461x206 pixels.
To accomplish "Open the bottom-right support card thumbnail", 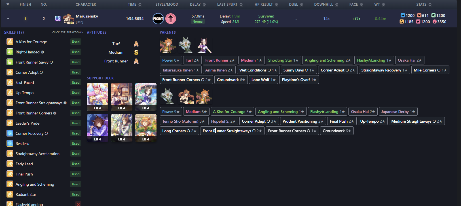I will 146,128.
